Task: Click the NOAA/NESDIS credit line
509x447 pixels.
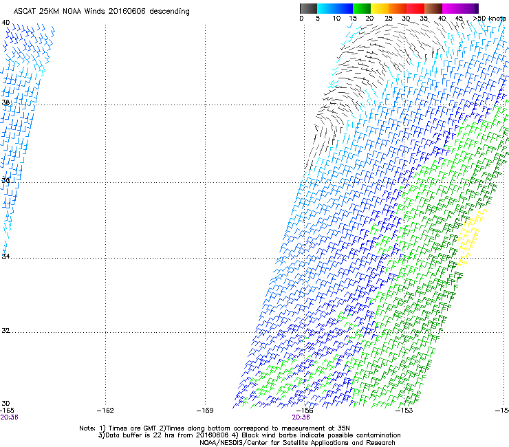Action: pos(297,443)
